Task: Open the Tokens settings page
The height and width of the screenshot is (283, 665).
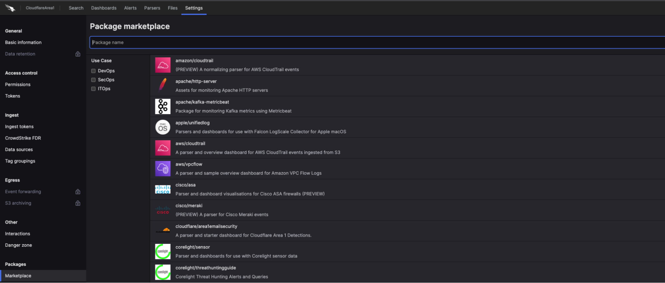Action: click(13, 96)
